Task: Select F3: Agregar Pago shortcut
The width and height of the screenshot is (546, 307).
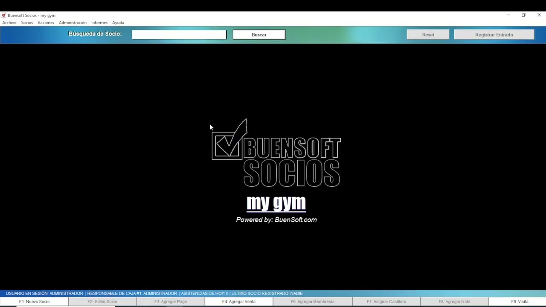Action: (171, 301)
